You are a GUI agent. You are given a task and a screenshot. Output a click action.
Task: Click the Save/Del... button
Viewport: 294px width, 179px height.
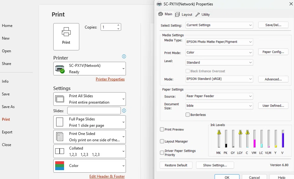click(x=273, y=25)
